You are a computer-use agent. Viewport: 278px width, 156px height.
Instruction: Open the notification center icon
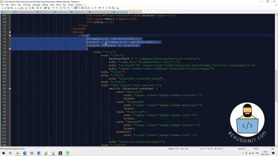pos(273,153)
